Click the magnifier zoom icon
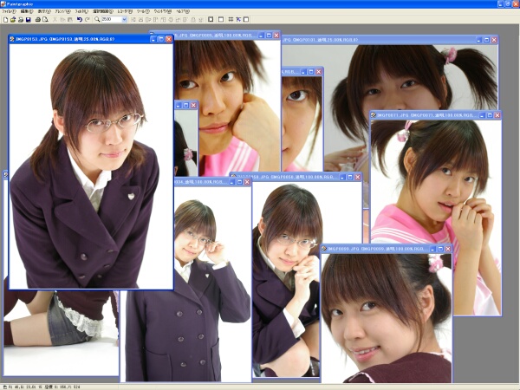Screen dimensions: 520x390 [97, 20]
